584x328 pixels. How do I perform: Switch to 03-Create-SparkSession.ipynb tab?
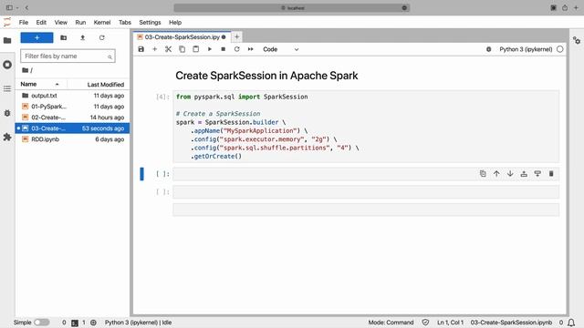(x=182, y=36)
